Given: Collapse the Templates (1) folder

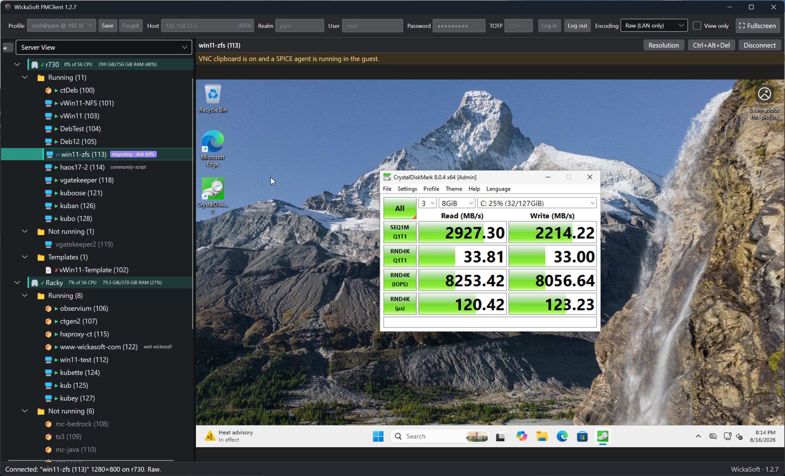Looking at the screenshot, I should point(25,257).
